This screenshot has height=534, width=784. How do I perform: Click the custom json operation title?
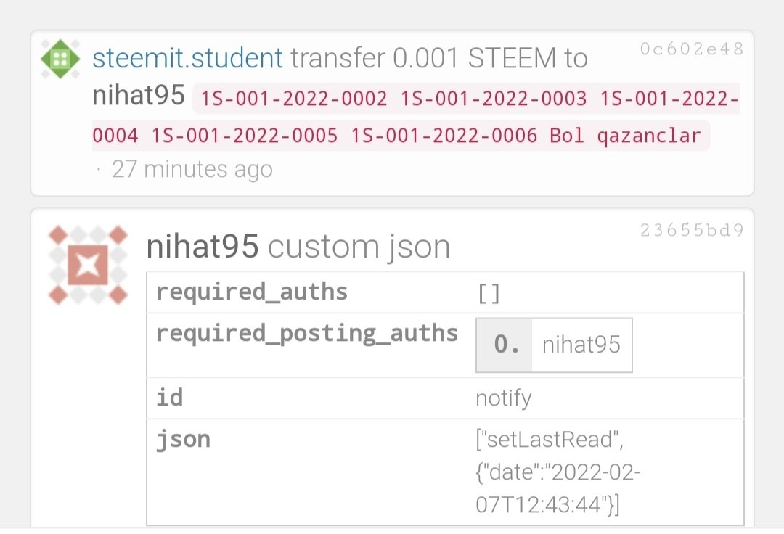click(359, 247)
